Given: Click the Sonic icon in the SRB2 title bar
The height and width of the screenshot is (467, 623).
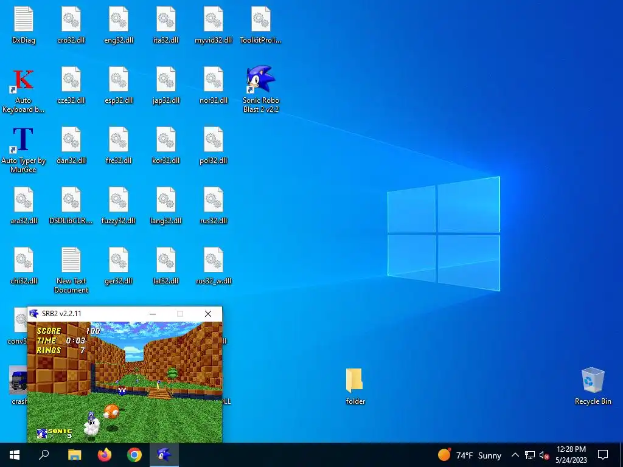Looking at the screenshot, I should [x=34, y=314].
